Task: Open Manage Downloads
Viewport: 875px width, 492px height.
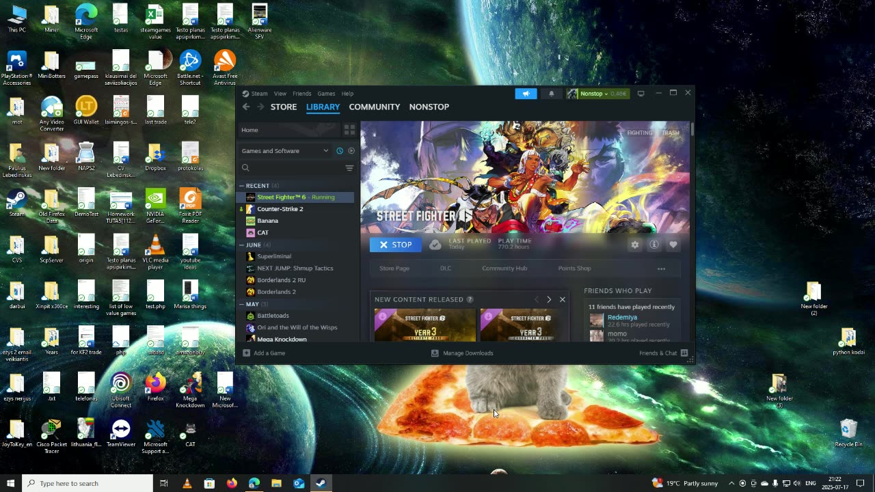Action: point(462,353)
